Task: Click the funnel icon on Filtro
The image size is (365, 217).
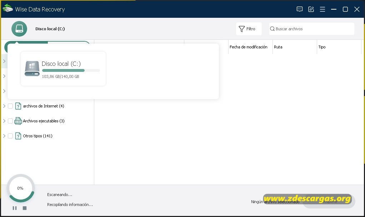Action: tap(242, 29)
